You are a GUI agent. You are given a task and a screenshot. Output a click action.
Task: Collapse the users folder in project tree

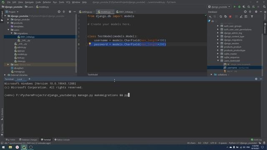8,30
